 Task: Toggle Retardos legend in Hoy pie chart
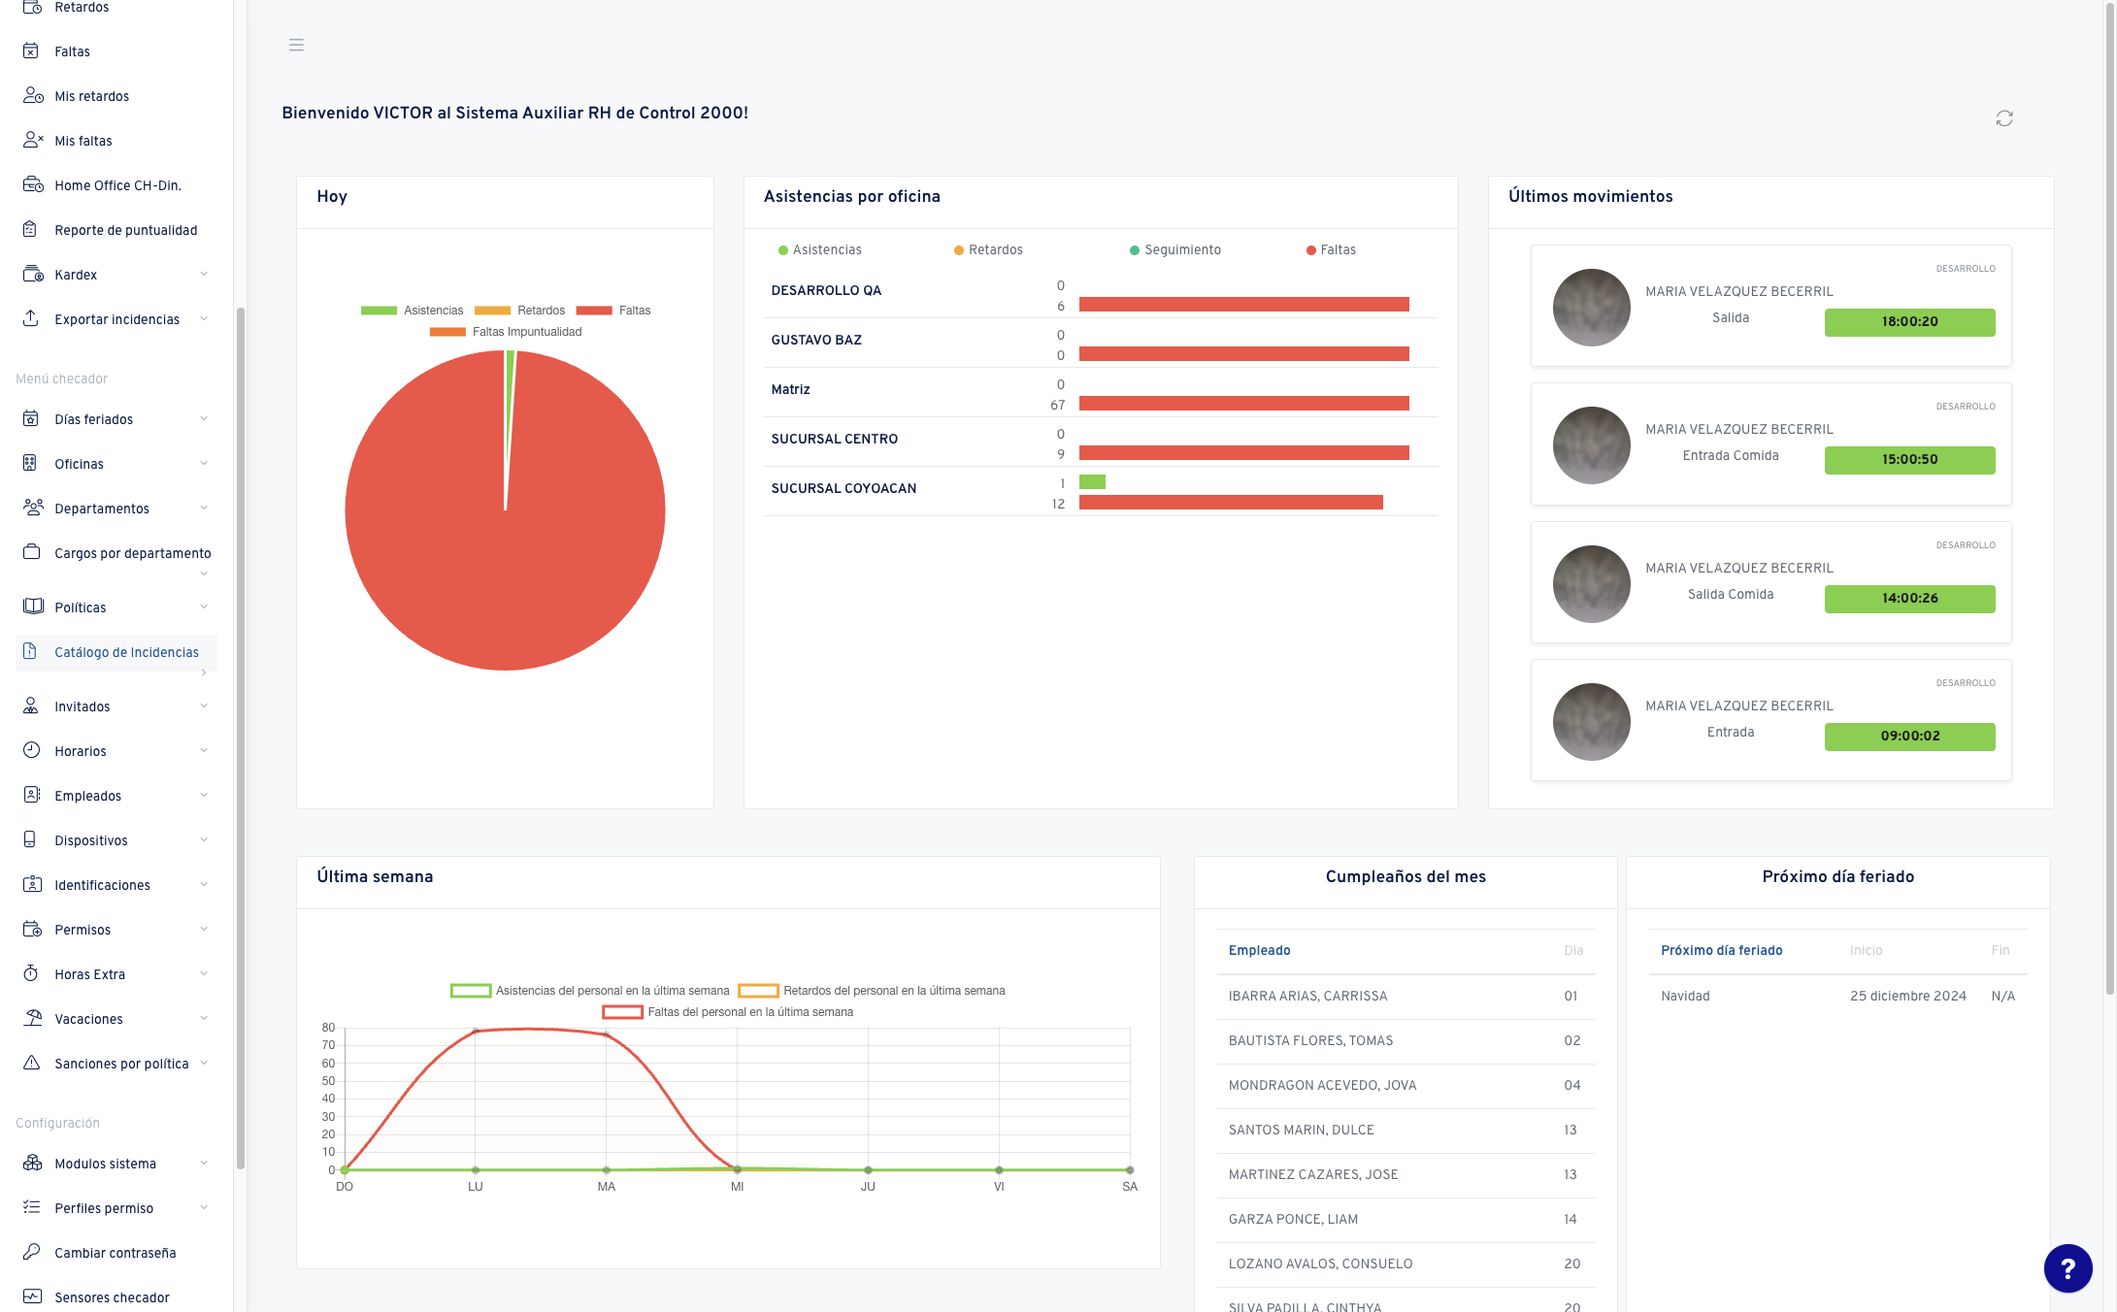point(519,311)
